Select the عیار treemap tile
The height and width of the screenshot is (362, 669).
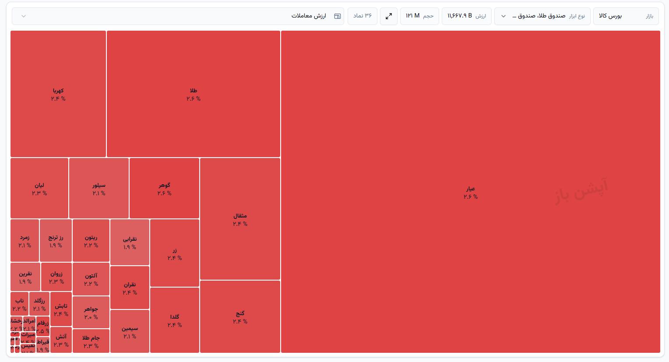point(471,192)
